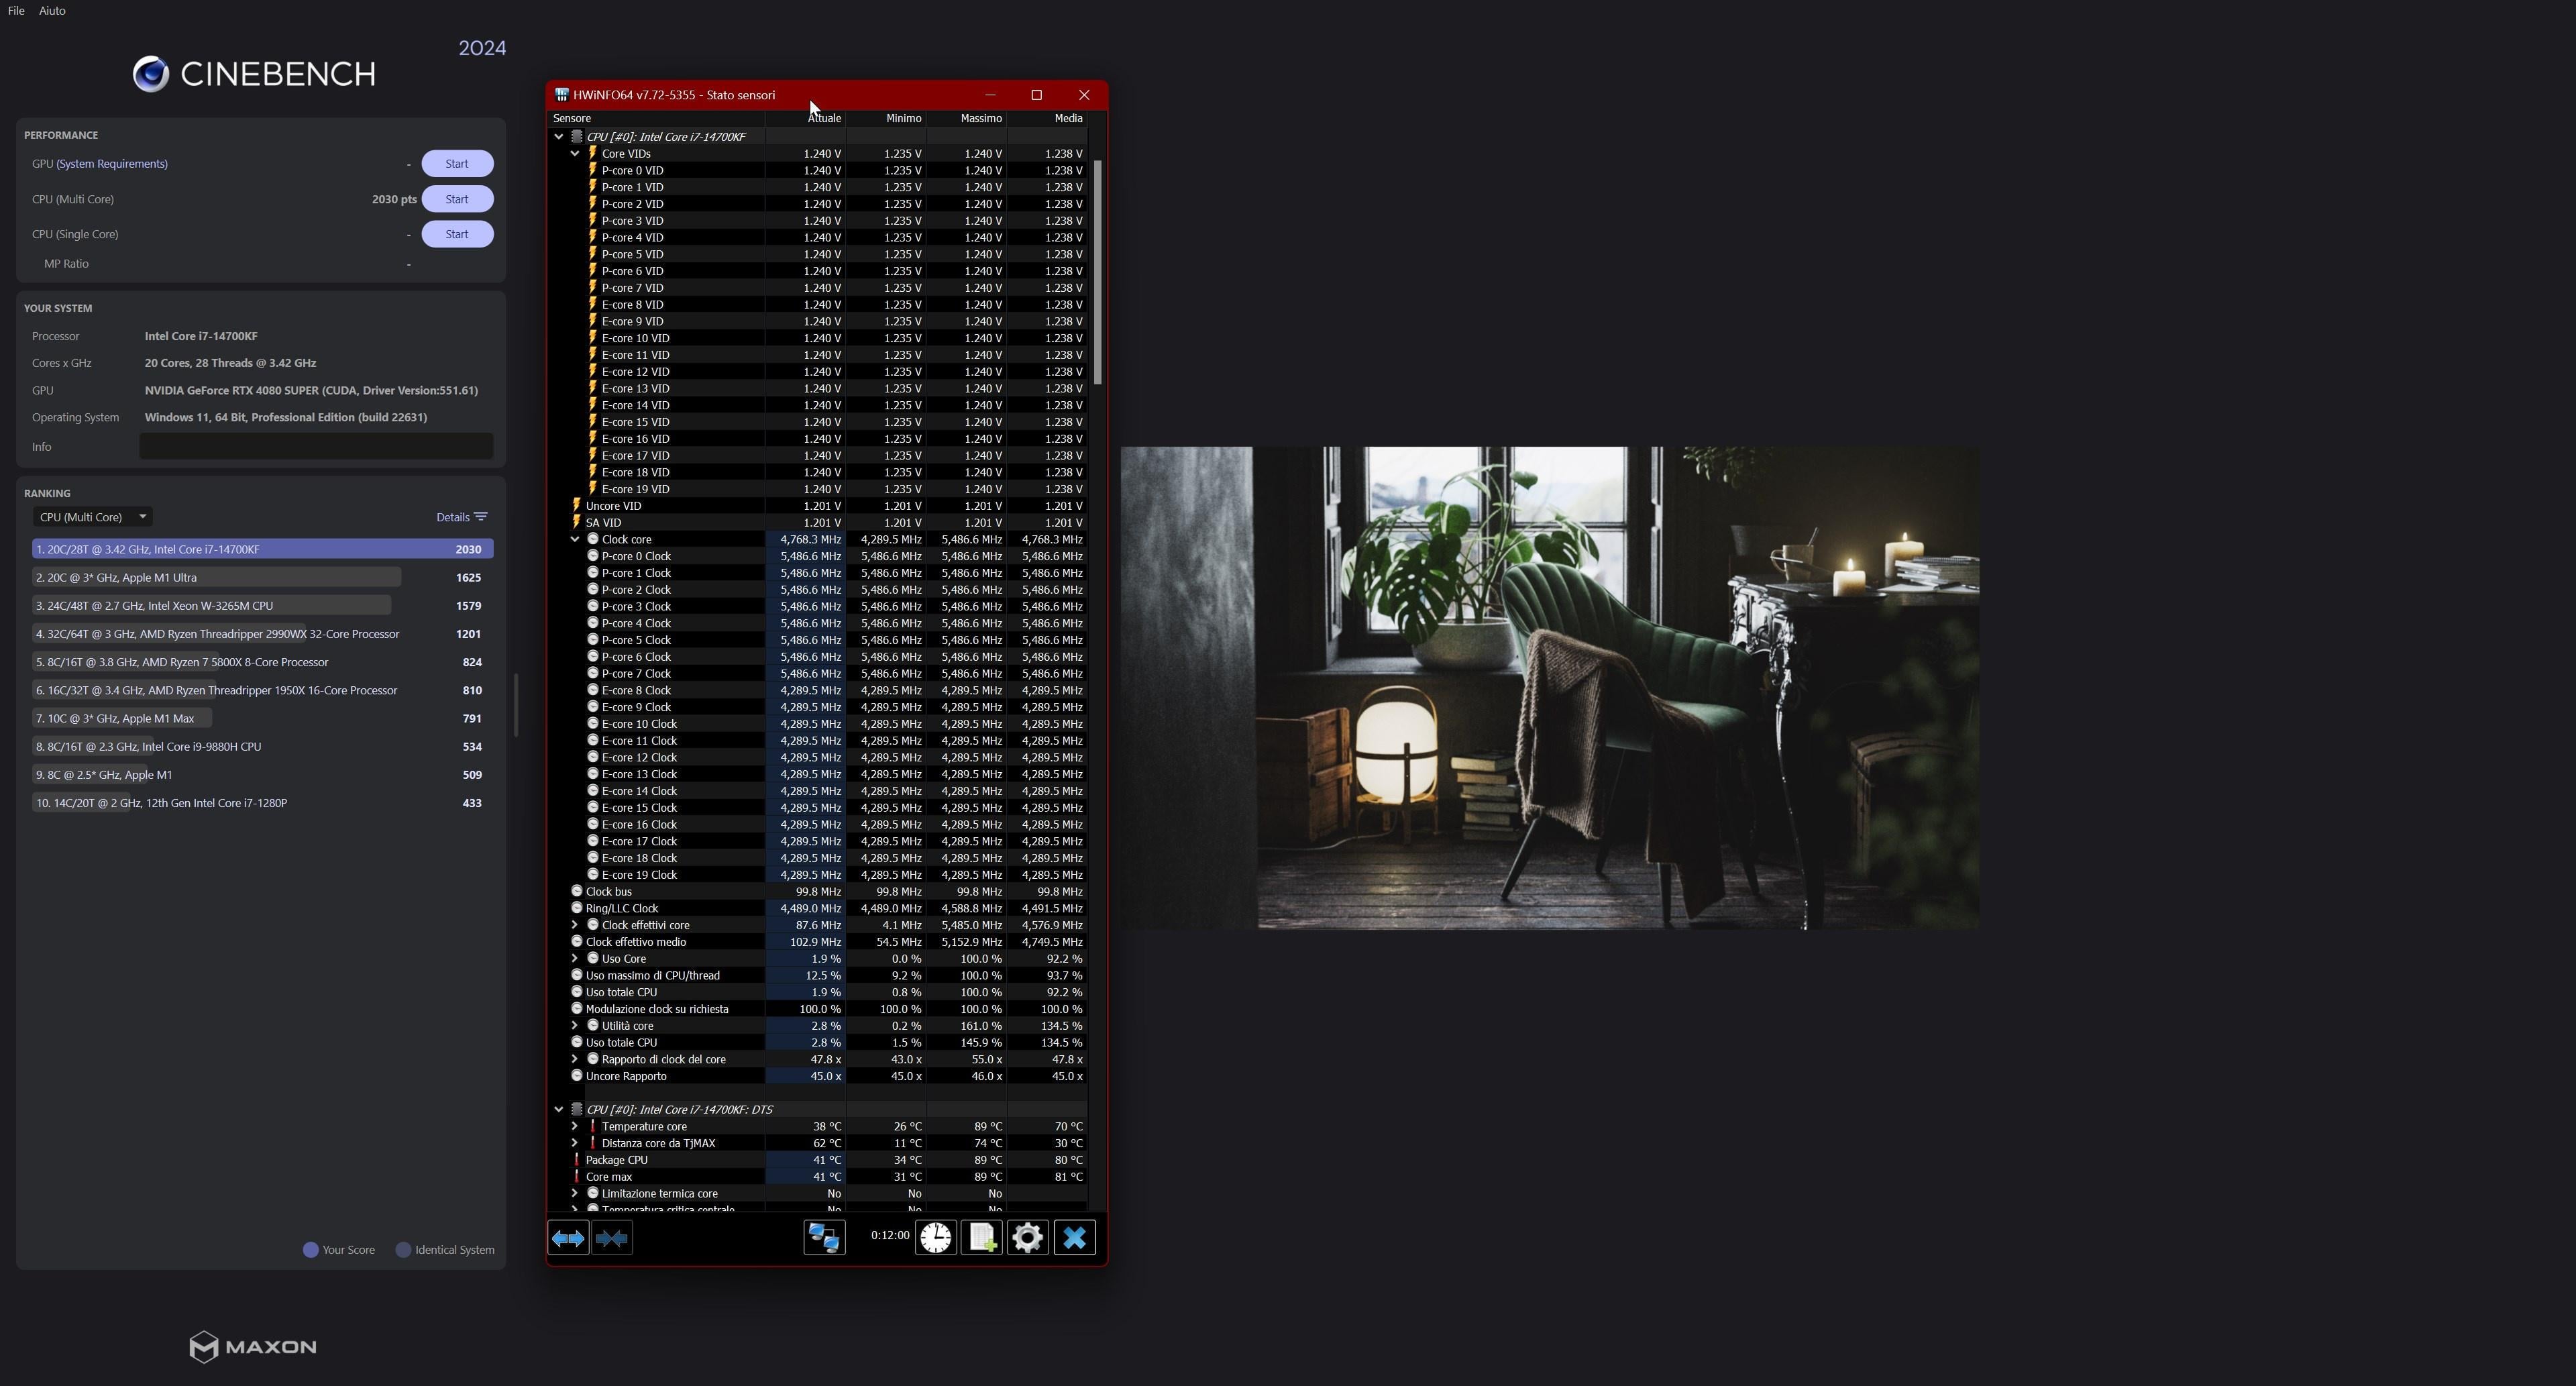Click the rendered room scene image
The width and height of the screenshot is (2576, 1386).
click(1549, 688)
